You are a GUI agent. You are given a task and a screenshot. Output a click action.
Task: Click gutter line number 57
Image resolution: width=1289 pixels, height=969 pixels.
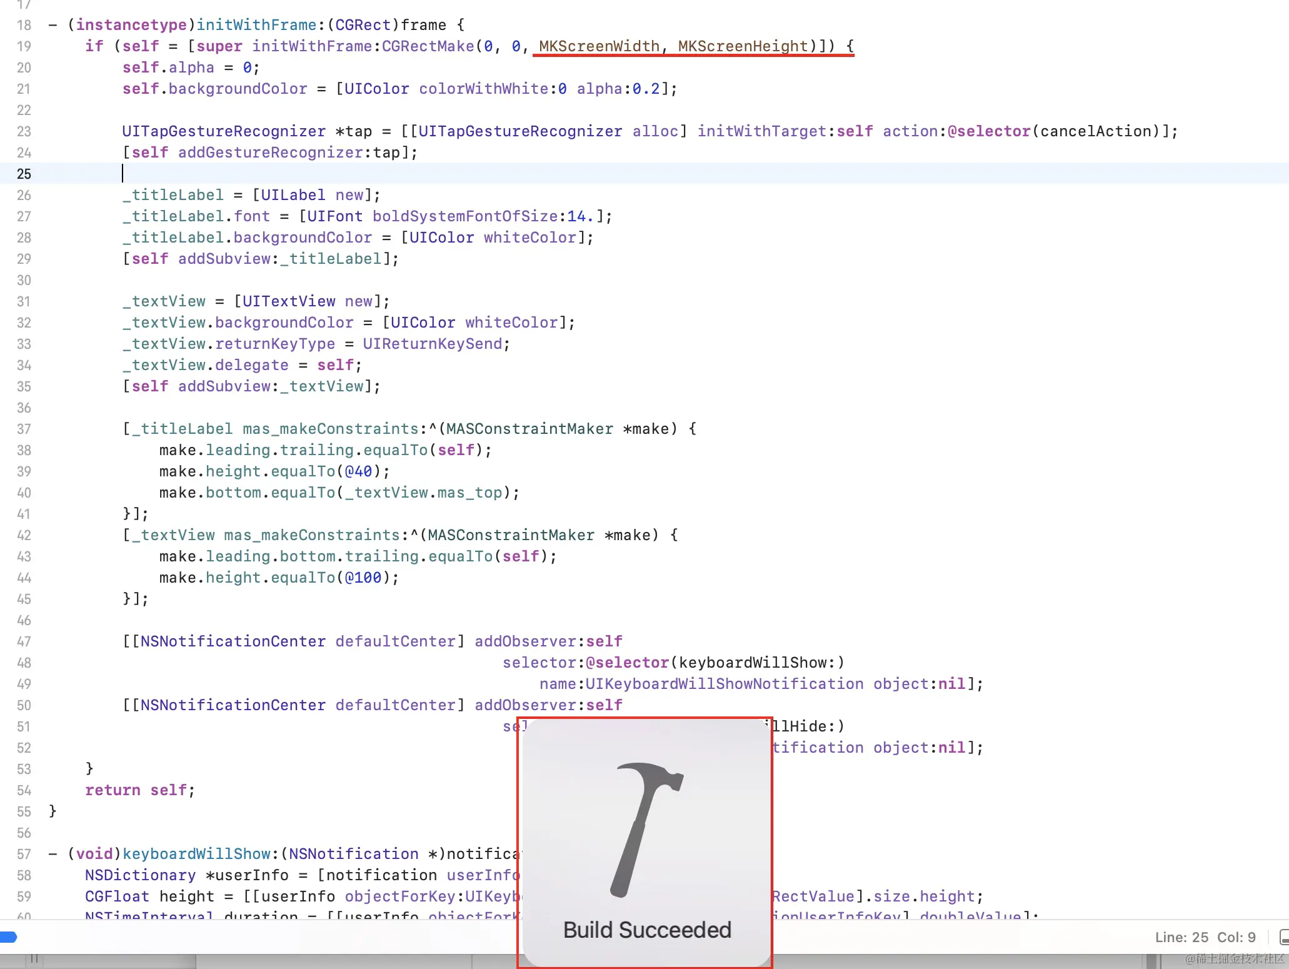(x=24, y=854)
